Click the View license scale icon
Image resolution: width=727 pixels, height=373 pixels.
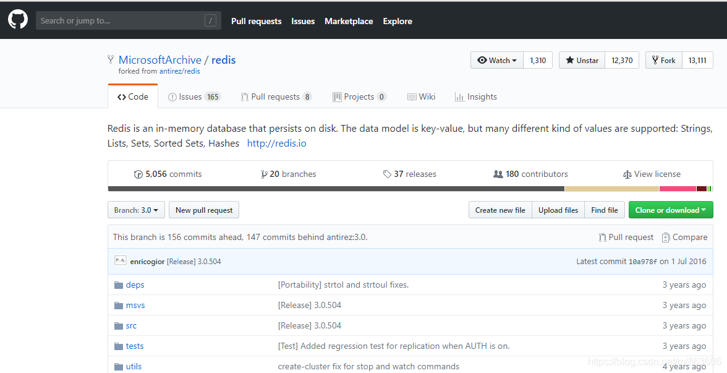(x=627, y=174)
